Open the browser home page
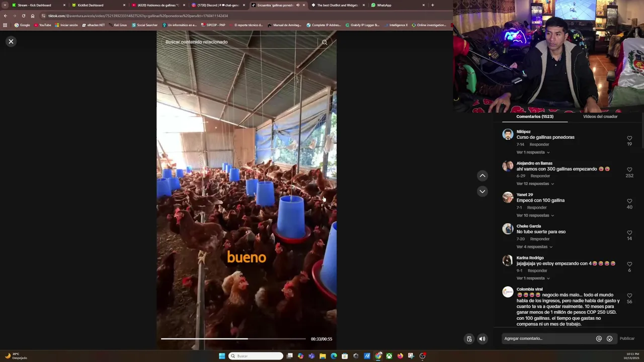This screenshot has height=362, width=644. tap(33, 16)
